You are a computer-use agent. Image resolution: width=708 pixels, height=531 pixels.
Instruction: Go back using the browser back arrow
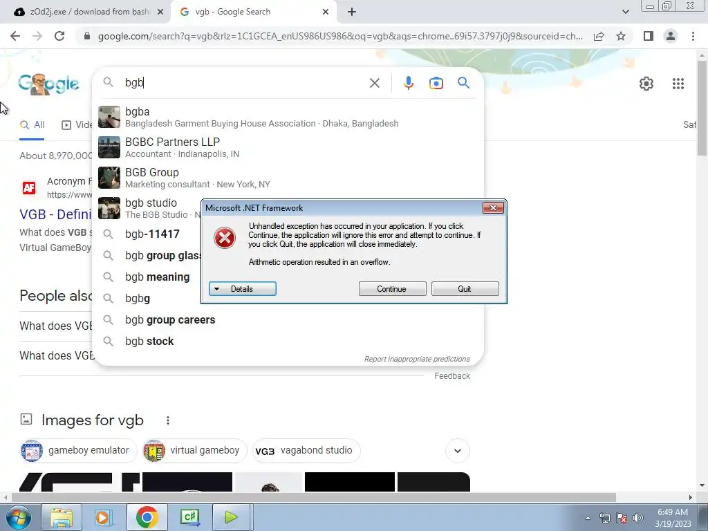pyautogui.click(x=15, y=36)
